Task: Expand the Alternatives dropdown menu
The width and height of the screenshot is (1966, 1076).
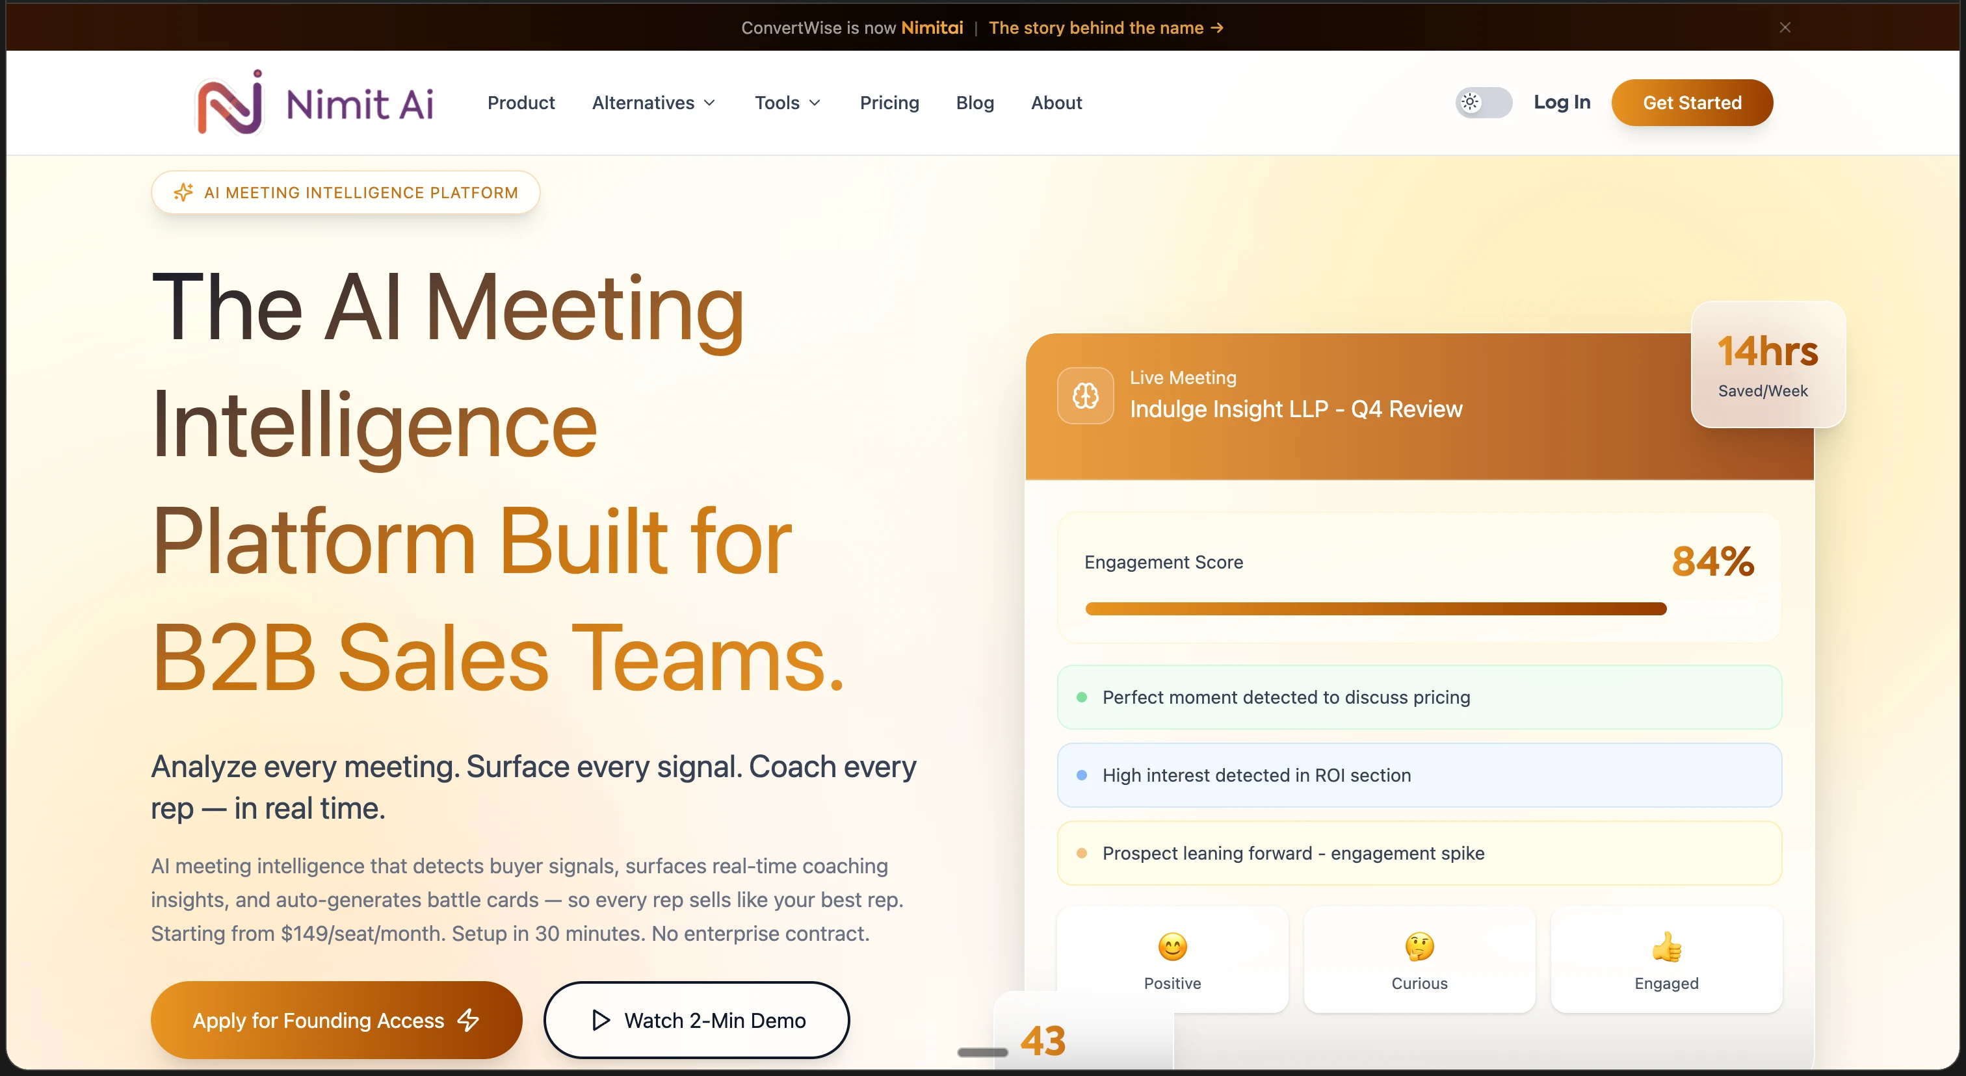Action: tap(653, 103)
